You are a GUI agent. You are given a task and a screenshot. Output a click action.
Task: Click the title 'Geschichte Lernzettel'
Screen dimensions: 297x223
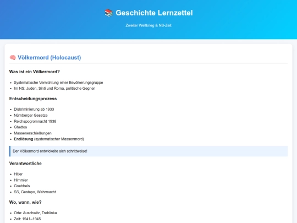coord(154,13)
